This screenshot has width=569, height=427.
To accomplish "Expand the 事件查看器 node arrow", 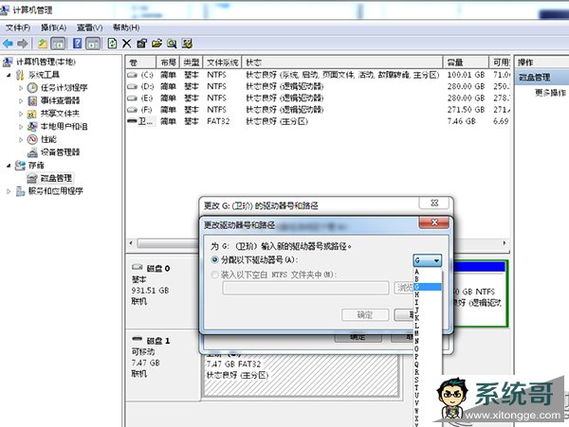I will [21, 100].
